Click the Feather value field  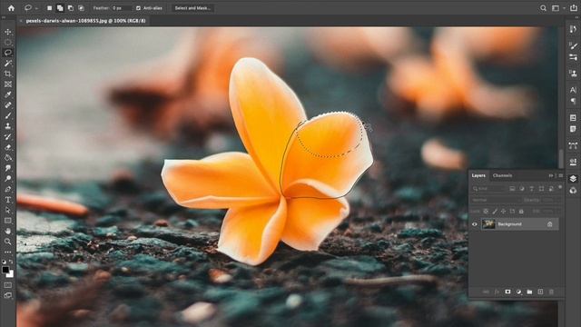coord(122,8)
